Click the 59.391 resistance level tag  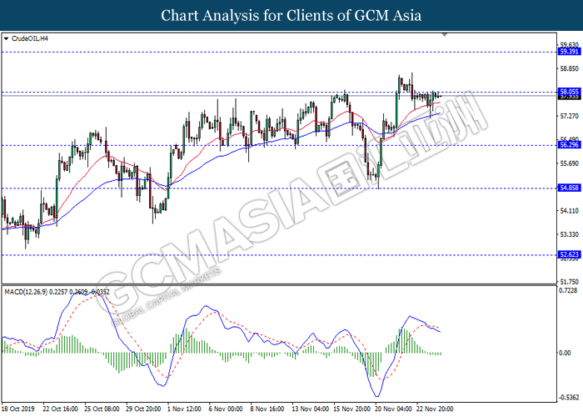[569, 51]
